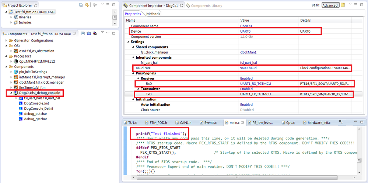
Task: Collapse the Initialization group
Action: (133, 99)
